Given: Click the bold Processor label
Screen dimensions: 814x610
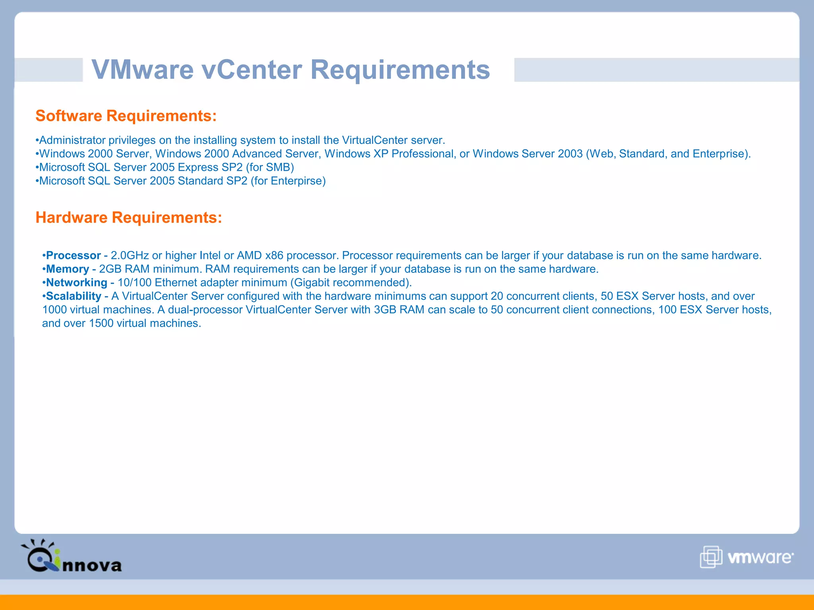Looking at the screenshot, I should (74, 255).
